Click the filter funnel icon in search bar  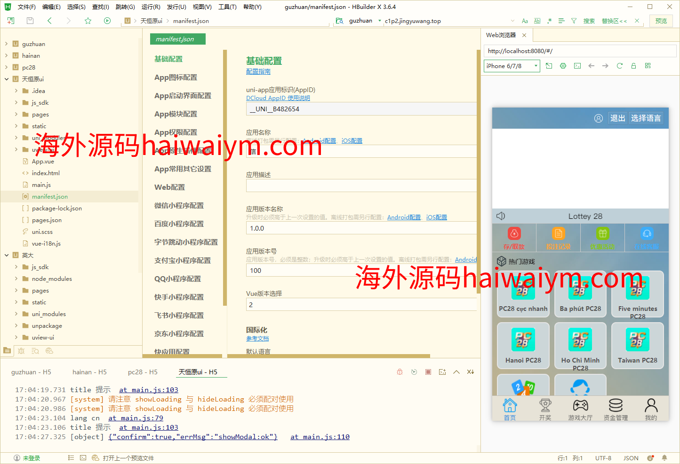tap(574, 21)
